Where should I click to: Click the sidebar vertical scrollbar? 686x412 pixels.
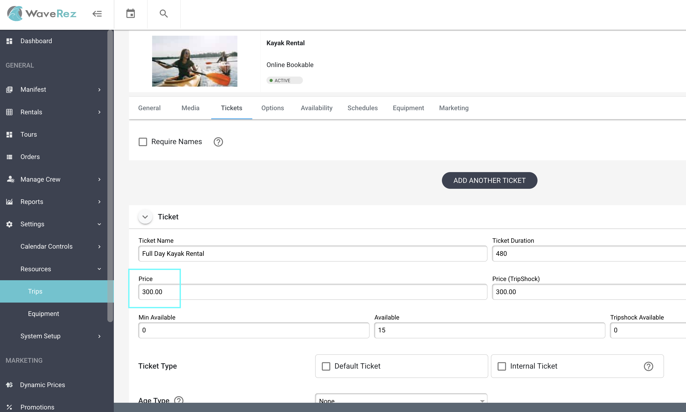[x=110, y=176]
